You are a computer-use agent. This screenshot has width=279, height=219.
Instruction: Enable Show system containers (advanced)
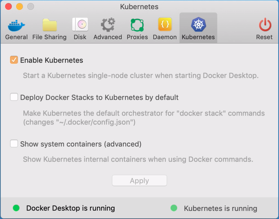(x=14, y=144)
